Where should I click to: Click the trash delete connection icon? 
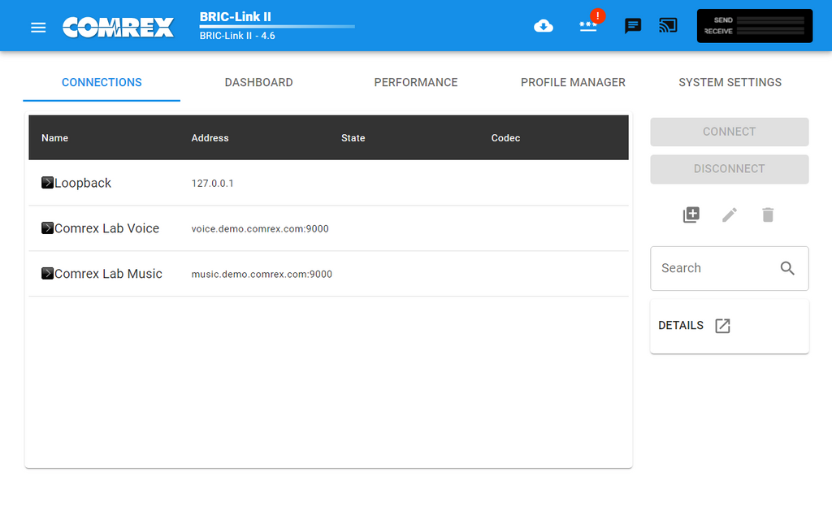click(x=768, y=215)
